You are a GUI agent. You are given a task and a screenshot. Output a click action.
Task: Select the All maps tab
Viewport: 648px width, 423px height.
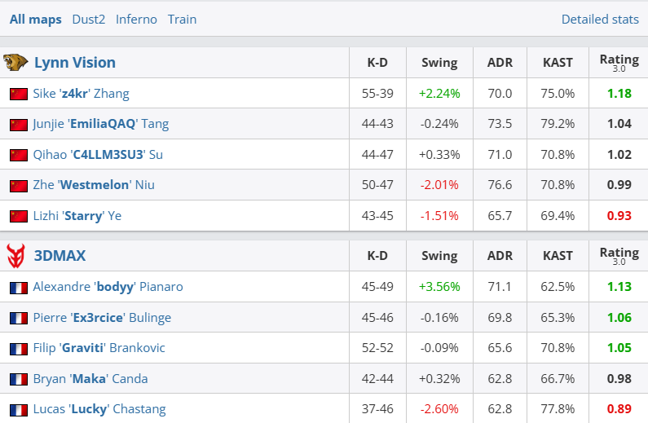pyautogui.click(x=35, y=19)
